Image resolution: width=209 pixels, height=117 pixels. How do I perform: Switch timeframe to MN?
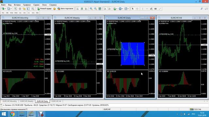pos(37,13)
